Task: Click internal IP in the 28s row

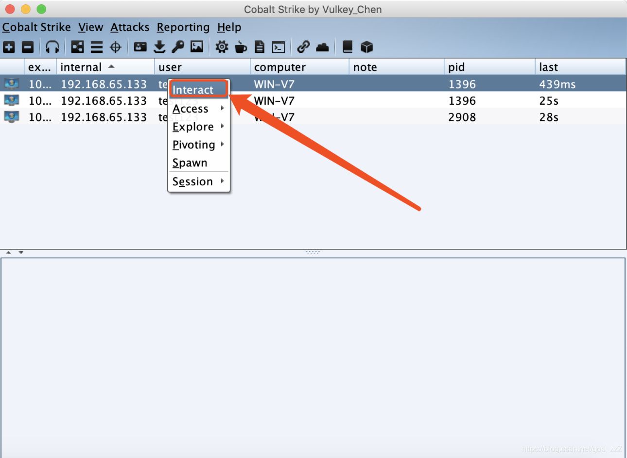Action: [104, 117]
